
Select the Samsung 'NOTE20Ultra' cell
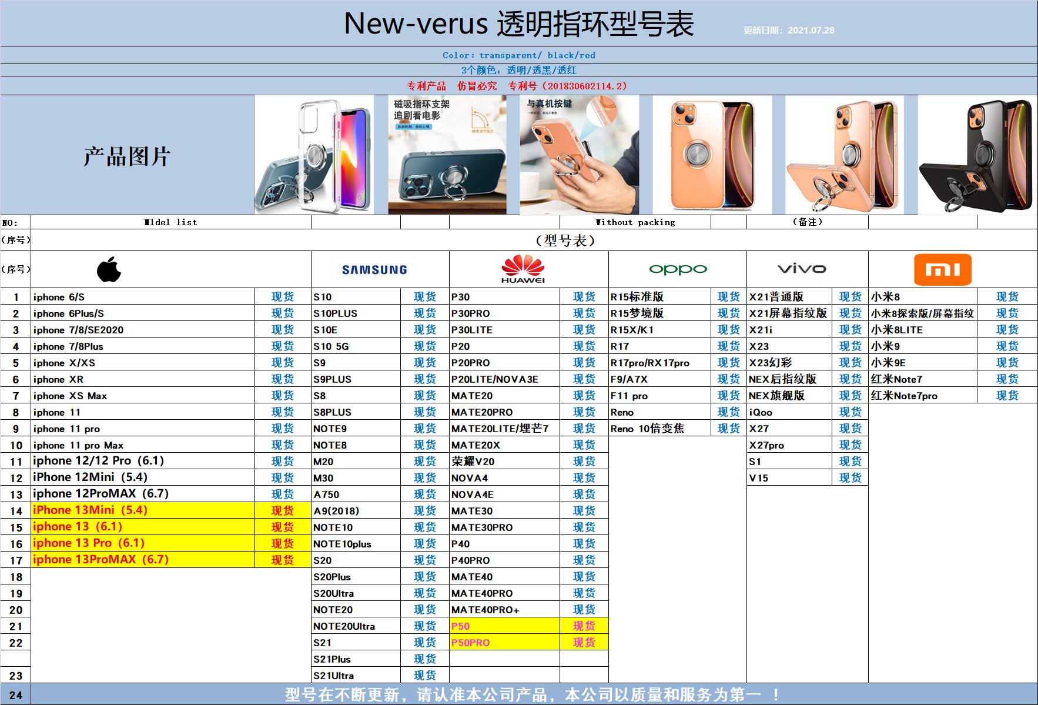click(x=356, y=626)
